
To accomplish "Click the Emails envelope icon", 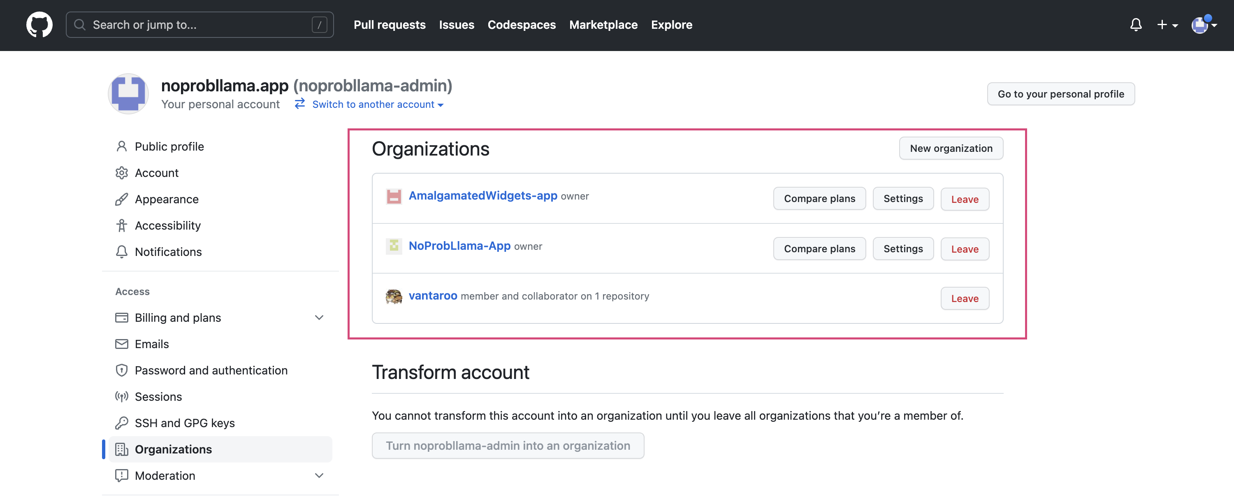I will [x=122, y=344].
